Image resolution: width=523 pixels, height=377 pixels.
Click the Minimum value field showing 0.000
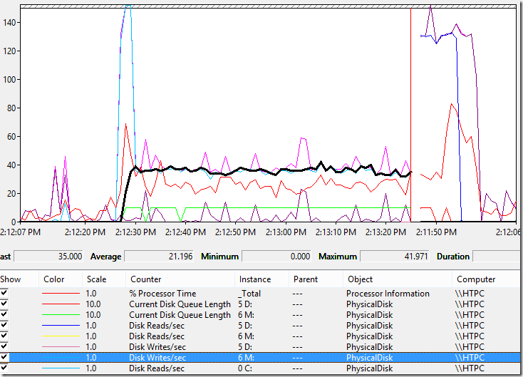click(276, 257)
